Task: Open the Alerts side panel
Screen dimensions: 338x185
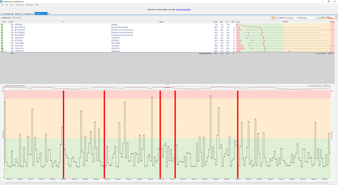Action: (x=336, y=18)
